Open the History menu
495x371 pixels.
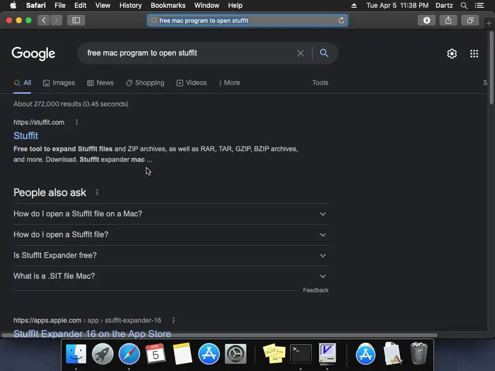131,5
